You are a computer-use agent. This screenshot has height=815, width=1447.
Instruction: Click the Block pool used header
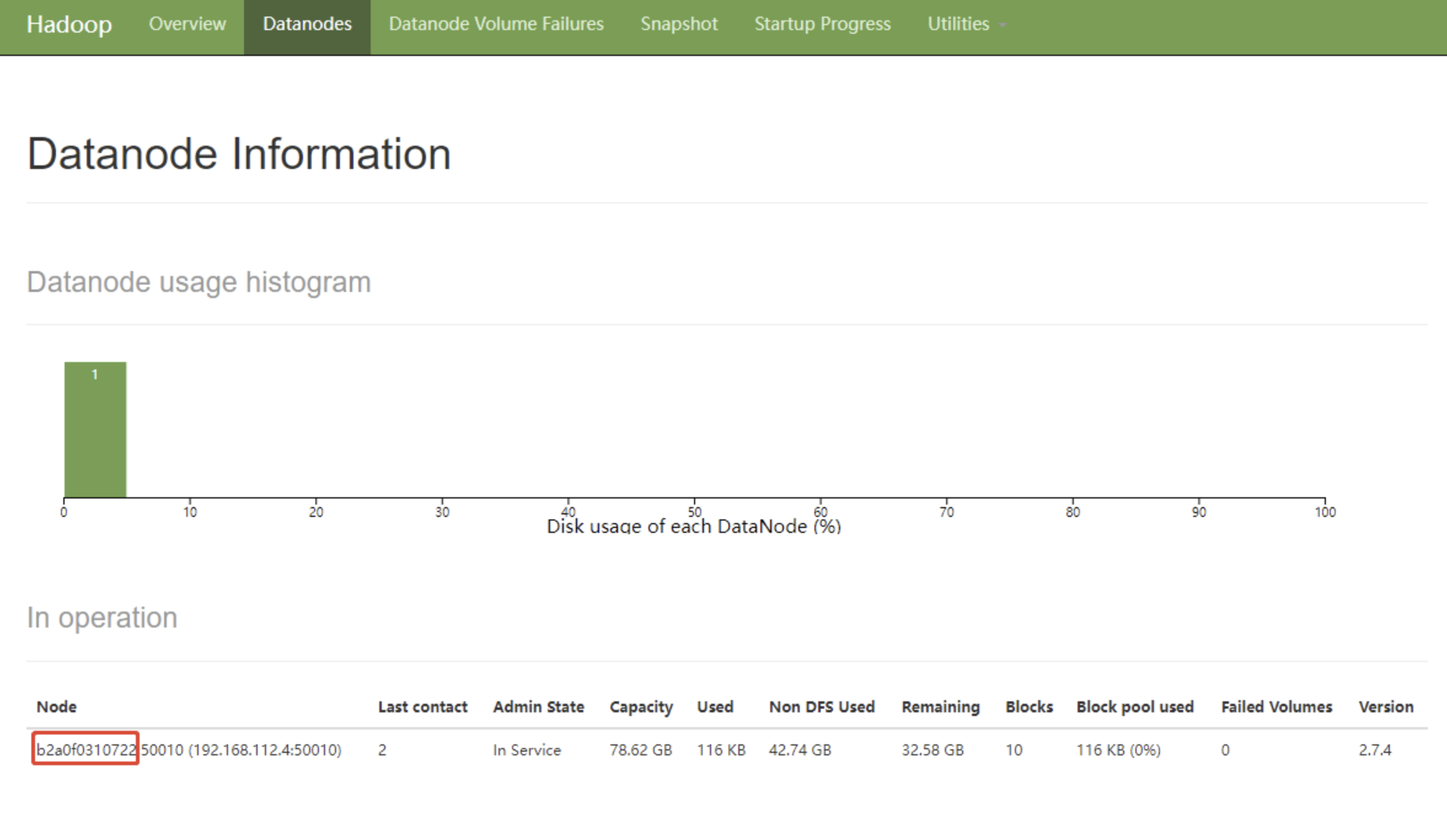point(1134,707)
